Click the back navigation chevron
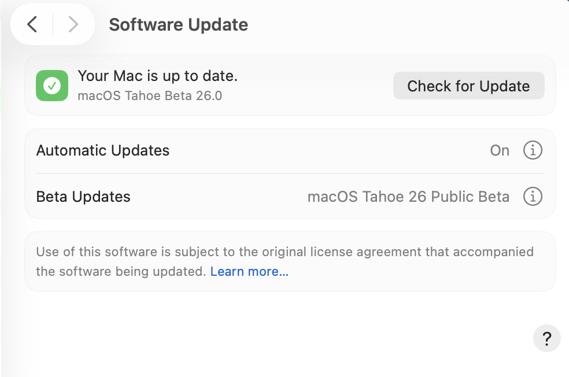The height and width of the screenshot is (377, 569). 32,24
